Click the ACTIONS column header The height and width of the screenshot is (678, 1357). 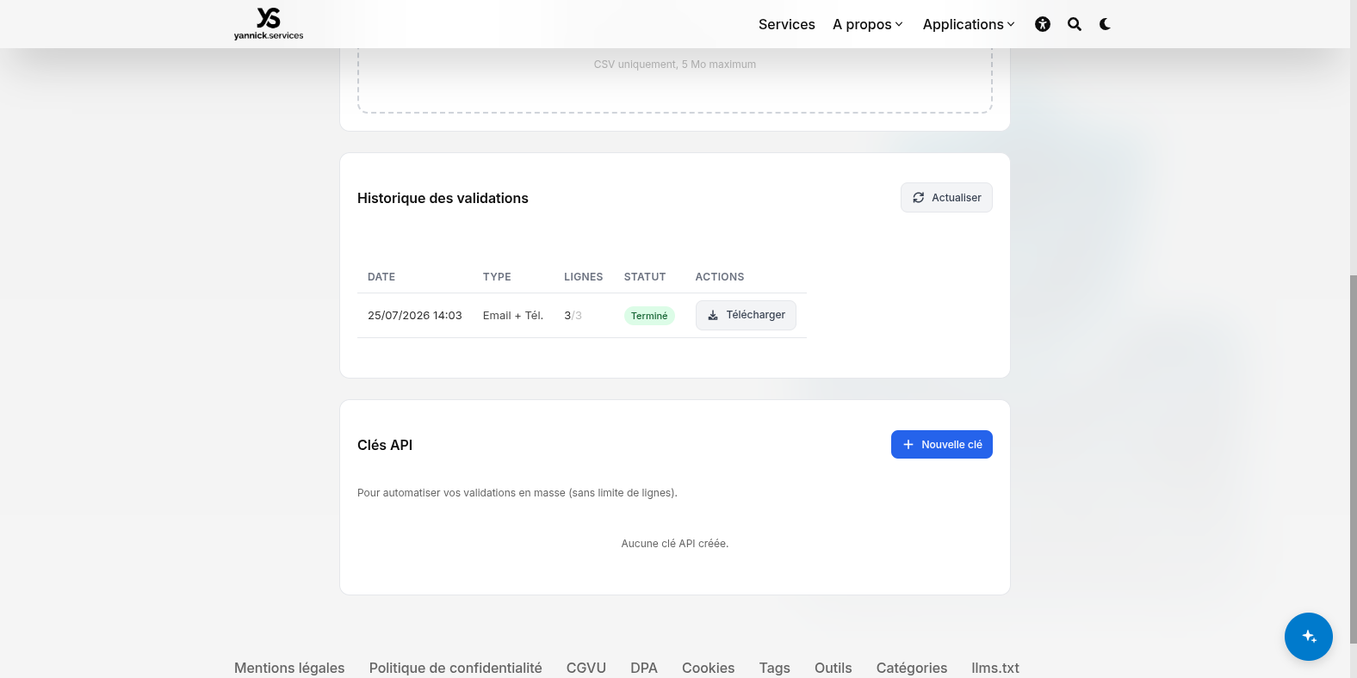pos(720,277)
